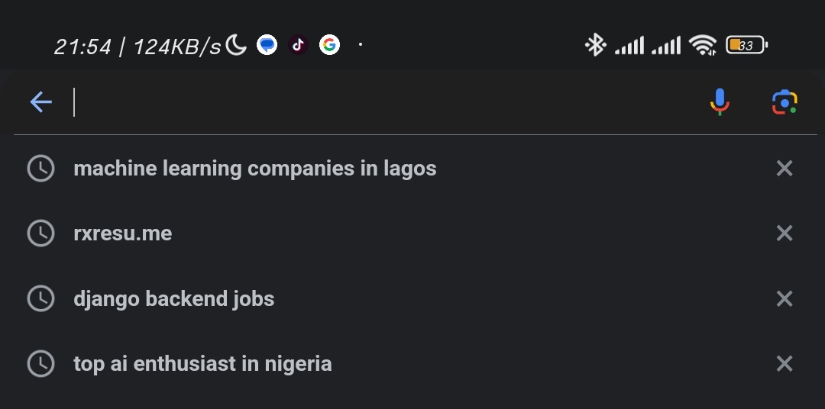This screenshot has height=409, width=825.
Task: Click history clock beside 'django backend jobs'
Action: (40, 298)
